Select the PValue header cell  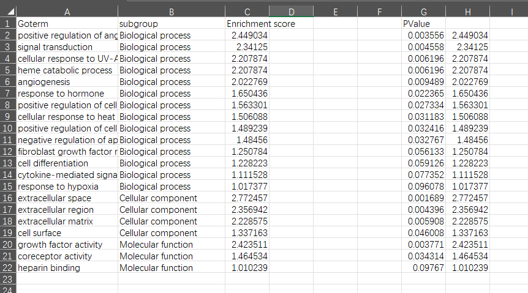pyautogui.click(x=423, y=24)
